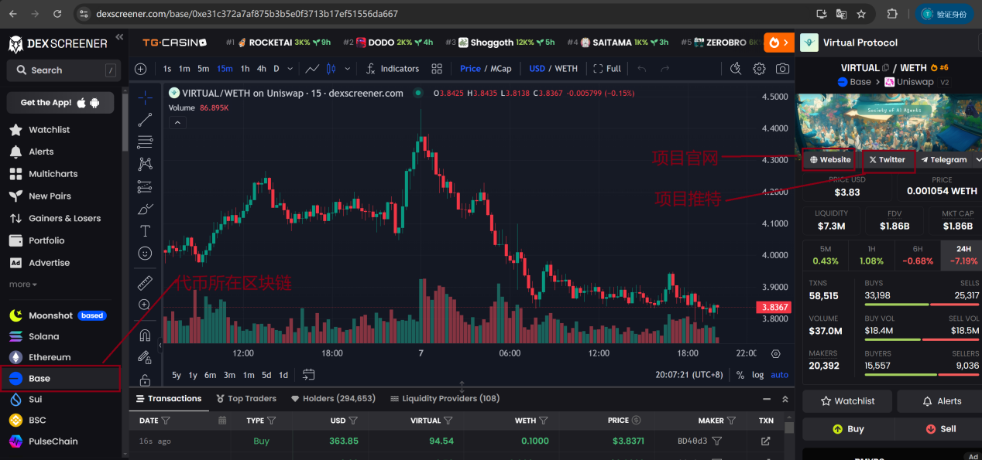Image resolution: width=982 pixels, height=460 pixels.
Task: Select the 1h time interval
Action: (245, 69)
